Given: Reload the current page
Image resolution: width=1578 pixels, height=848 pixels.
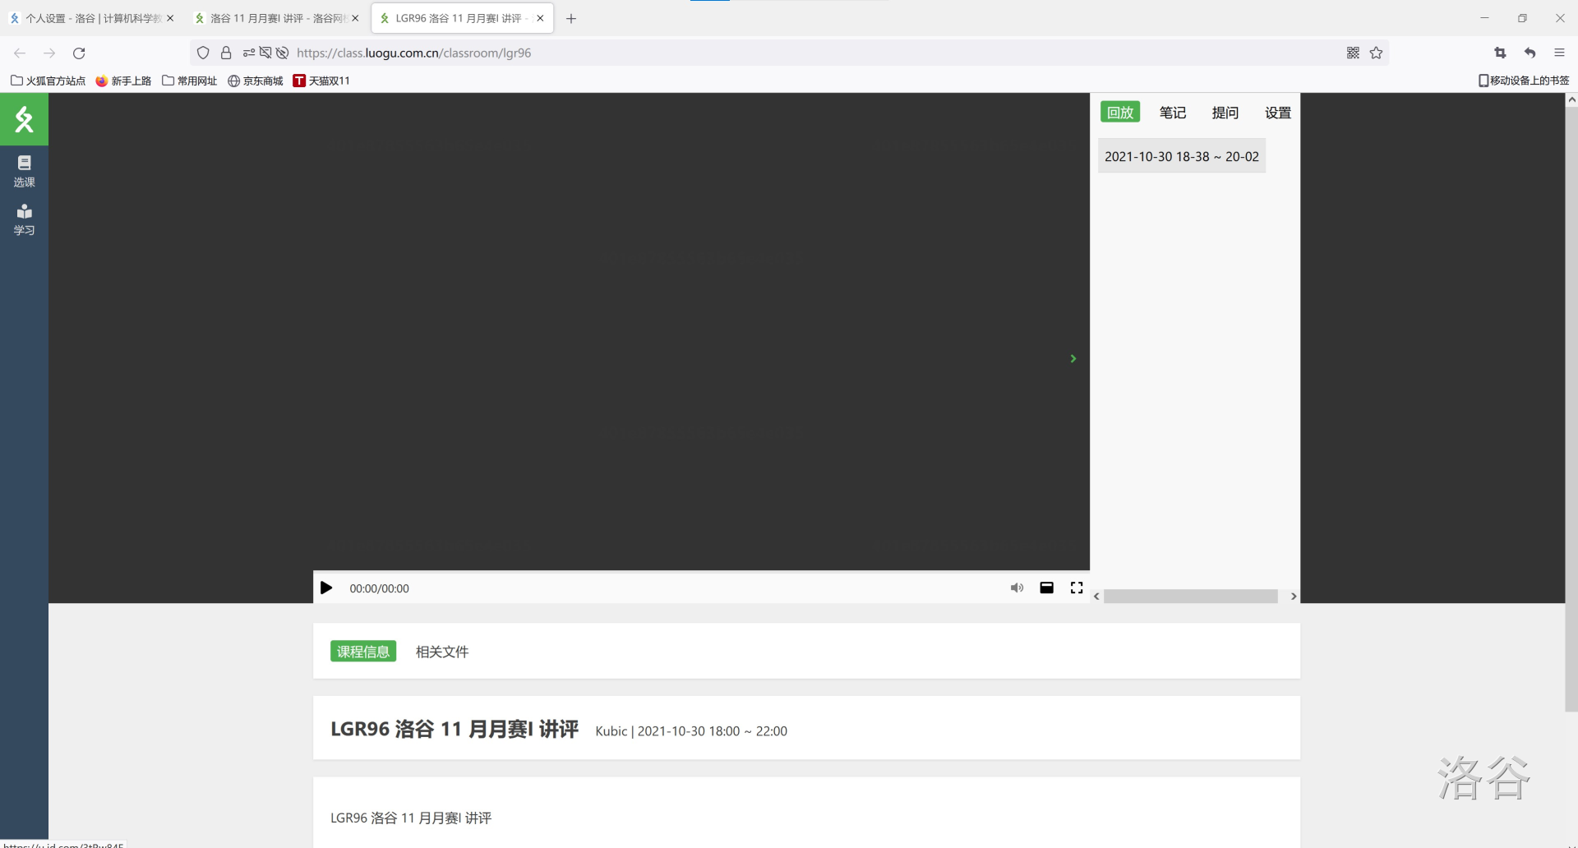Looking at the screenshot, I should pyautogui.click(x=79, y=53).
